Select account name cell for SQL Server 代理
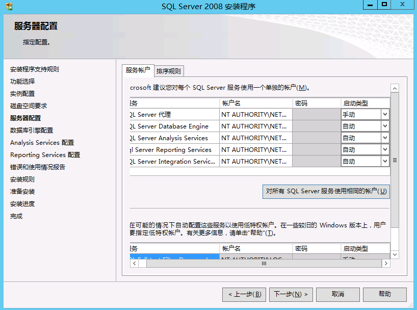Image resolution: width=417 pixels, height=310 pixels. pyautogui.click(x=256, y=114)
